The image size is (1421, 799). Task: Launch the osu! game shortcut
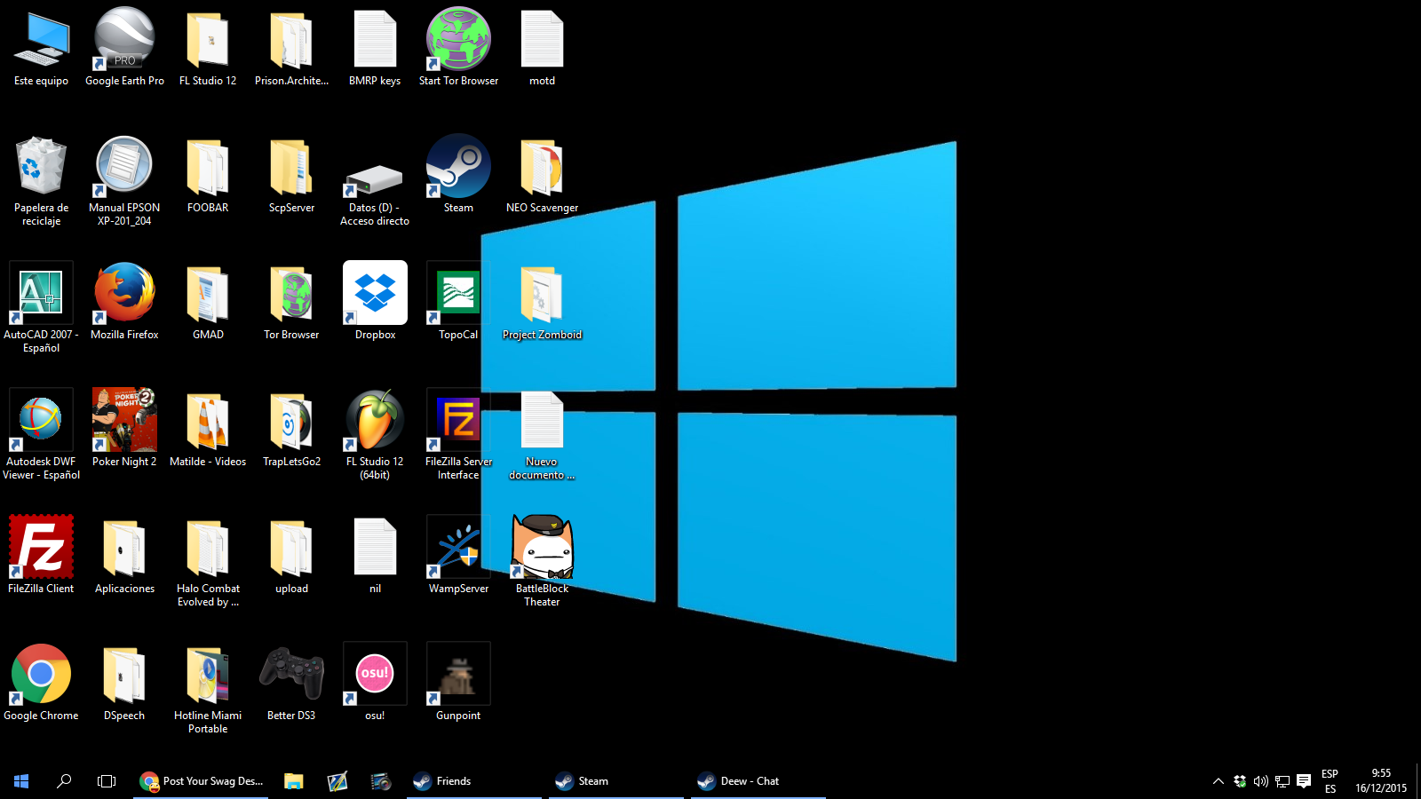tap(375, 683)
